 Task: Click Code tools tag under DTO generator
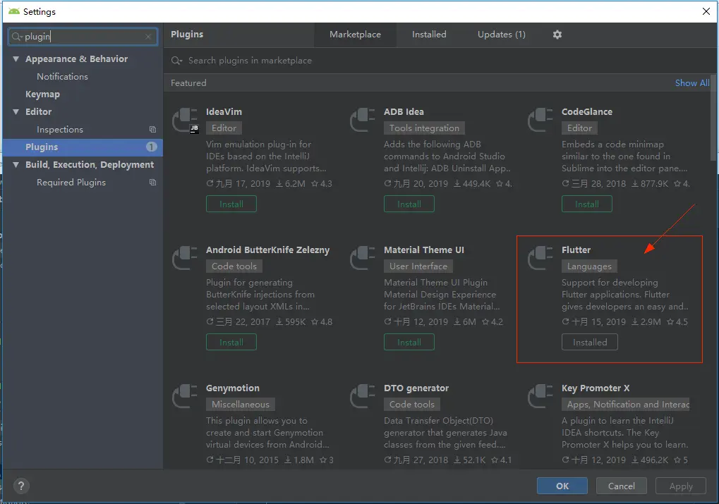pos(412,405)
